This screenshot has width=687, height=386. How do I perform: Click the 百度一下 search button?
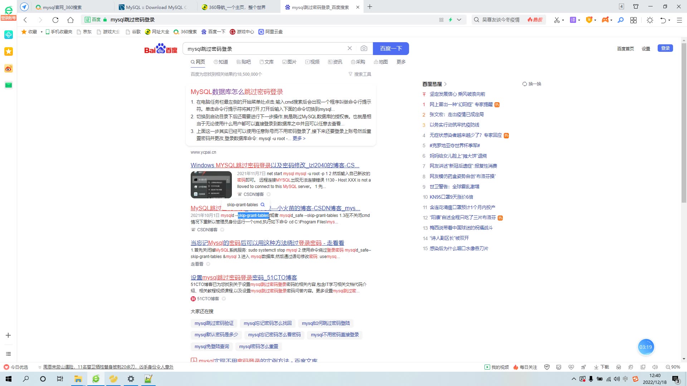pyautogui.click(x=391, y=48)
